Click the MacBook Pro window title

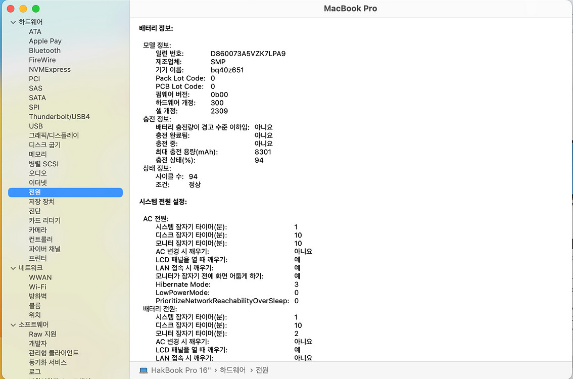[351, 9]
